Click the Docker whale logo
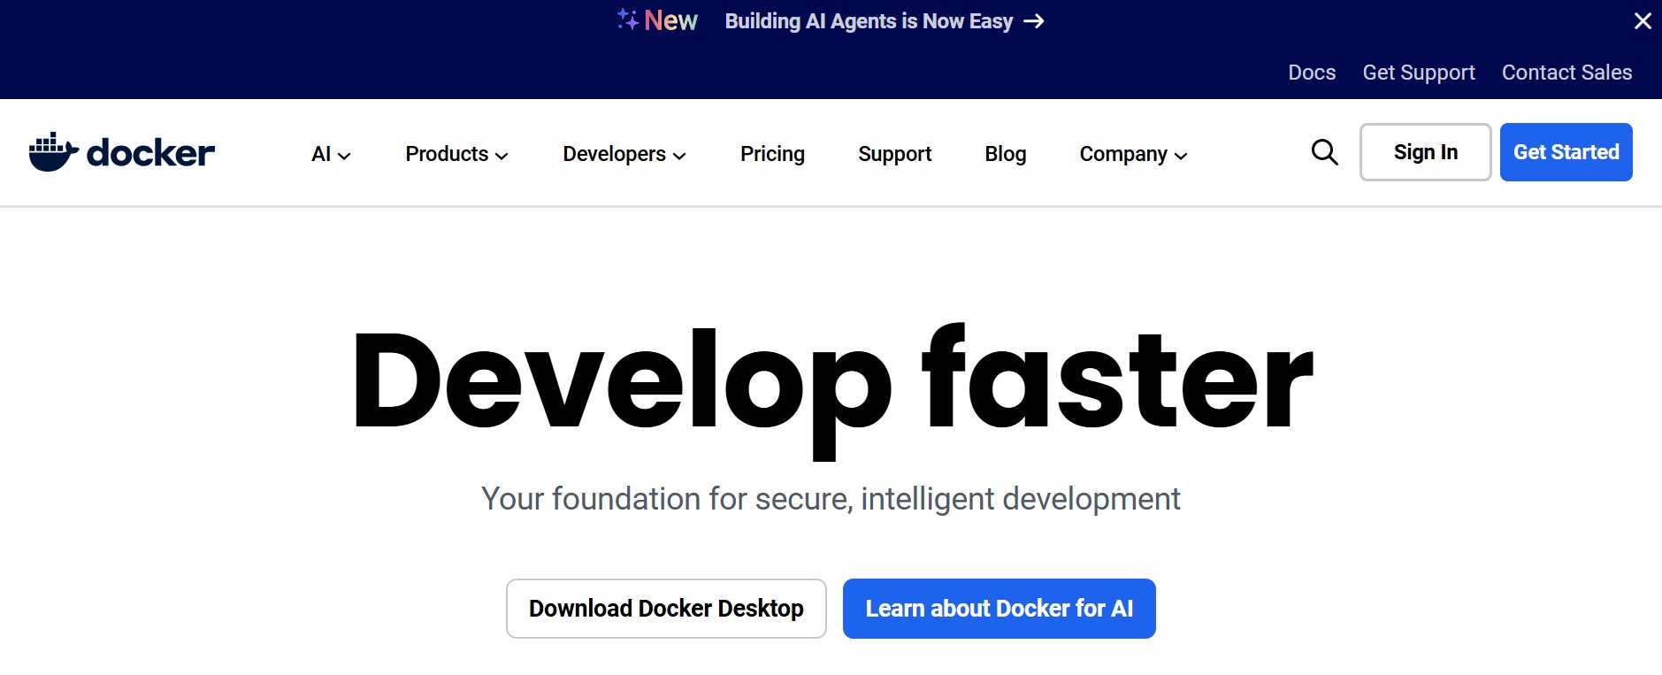Image resolution: width=1662 pixels, height=675 pixels. point(121,152)
